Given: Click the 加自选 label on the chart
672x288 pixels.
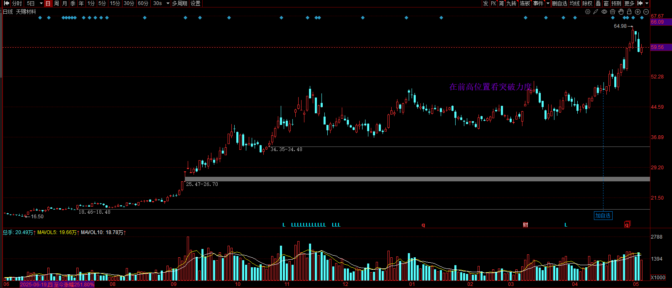Looking at the screenshot, I should pyautogui.click(x=603, y=215).
